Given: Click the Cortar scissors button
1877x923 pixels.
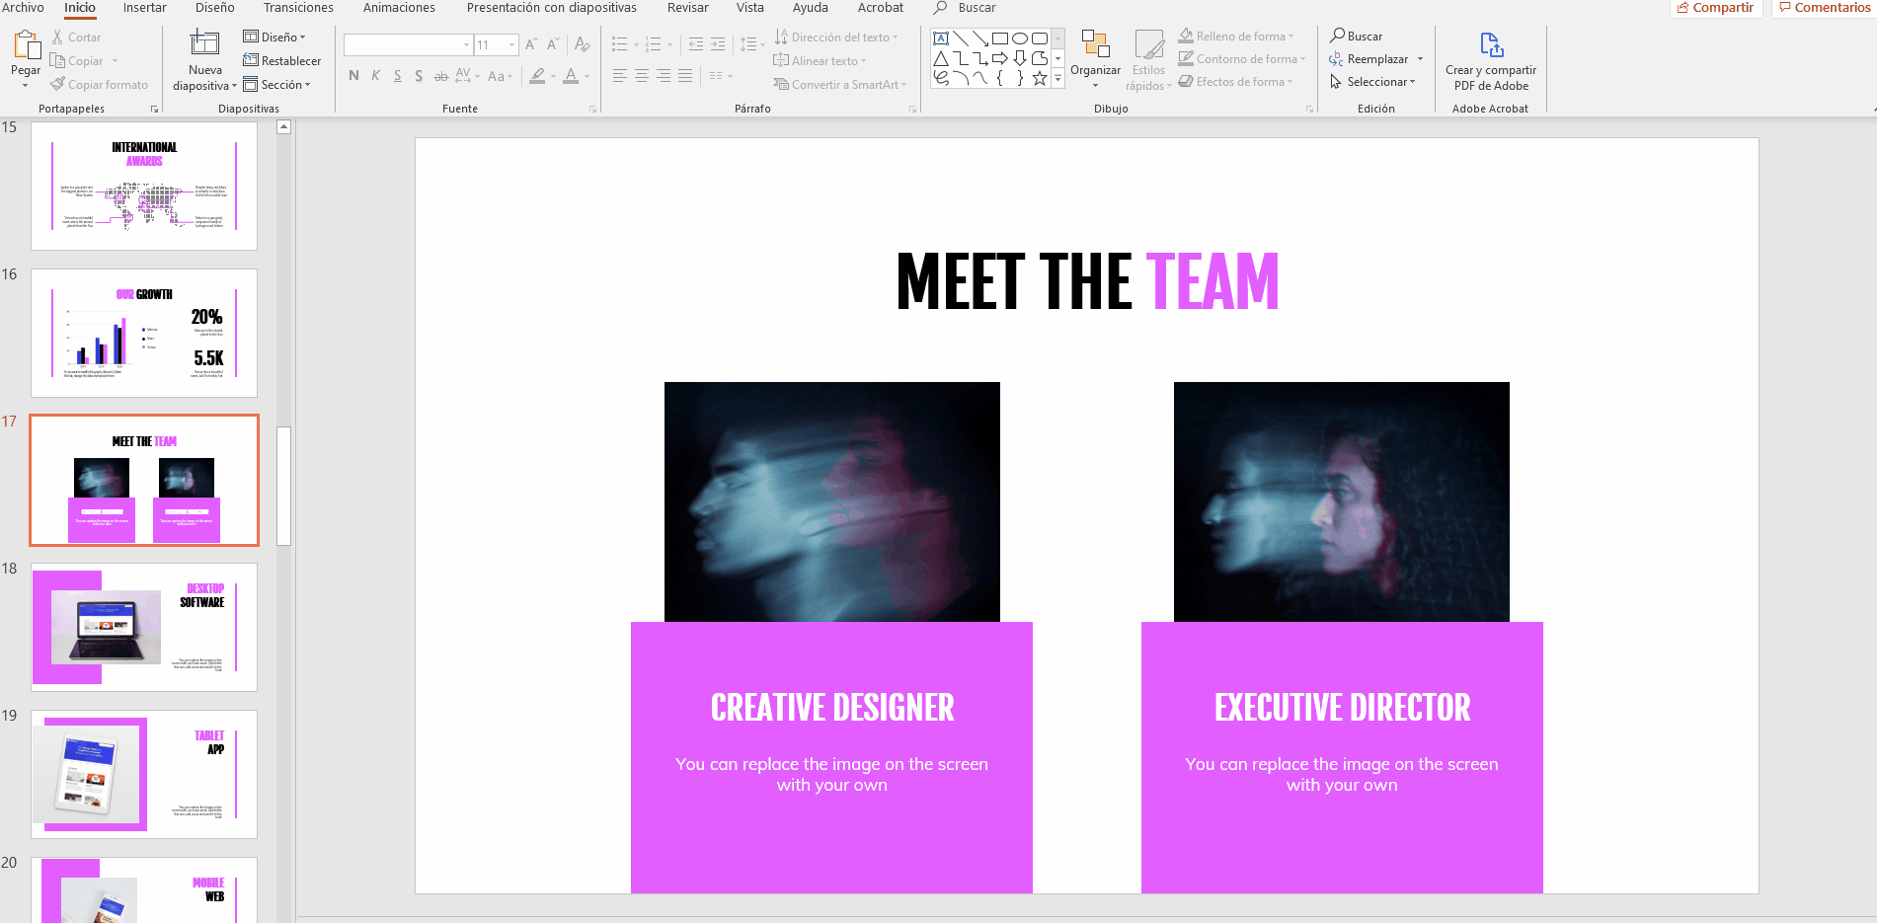Looking at the screenshot, I should coord(75,38).
